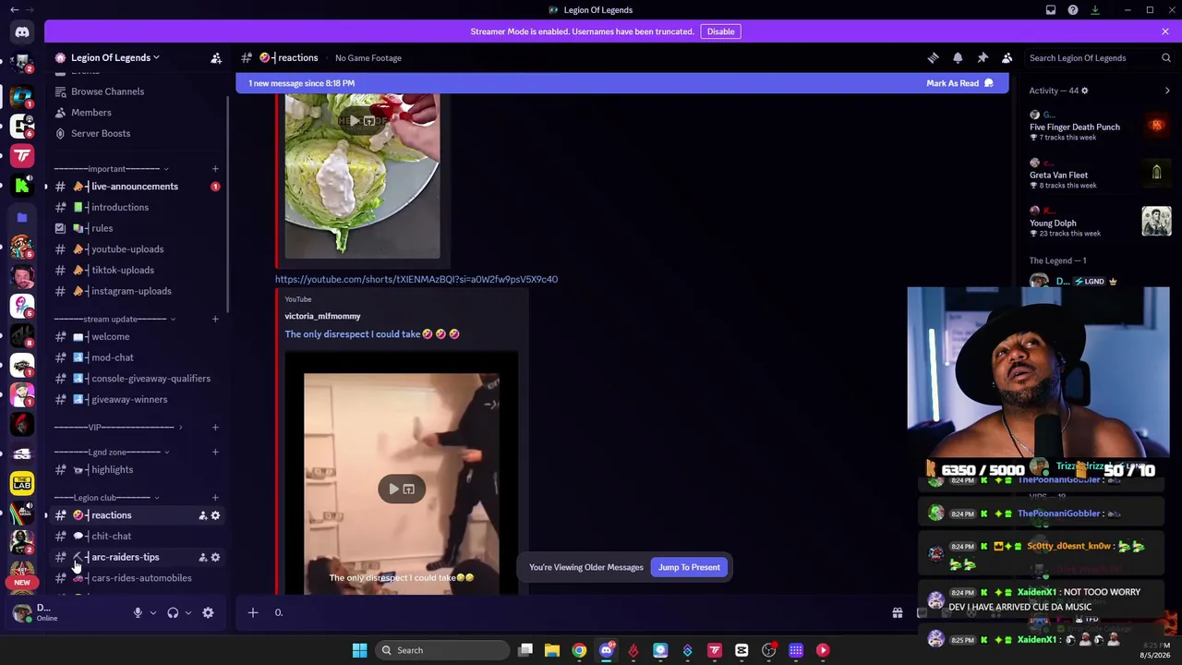This screenshot has width=1182, height=665.
Task: Click victoria_mlfmommy author link
Action: [x=322, y=316]
